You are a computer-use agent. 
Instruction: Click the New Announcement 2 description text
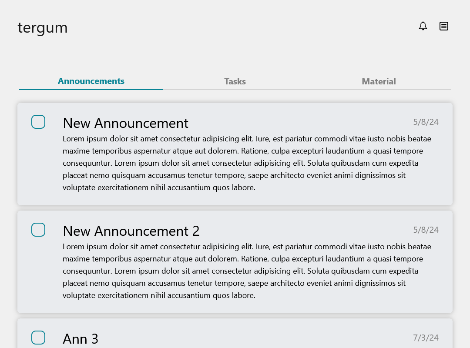(x=247, y=271)
